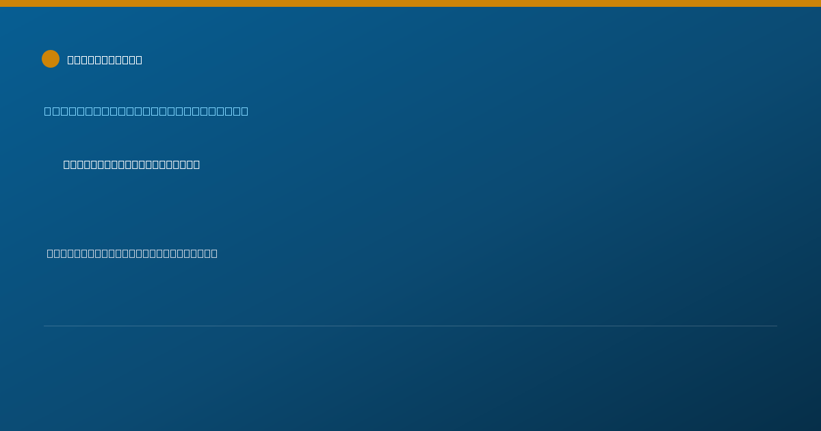
Task: Click the thin horizontal divider line
Action: click(x=410, y=326)
